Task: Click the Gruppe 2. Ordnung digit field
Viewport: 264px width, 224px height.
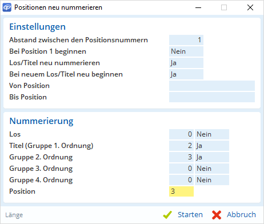Action: 181,157
